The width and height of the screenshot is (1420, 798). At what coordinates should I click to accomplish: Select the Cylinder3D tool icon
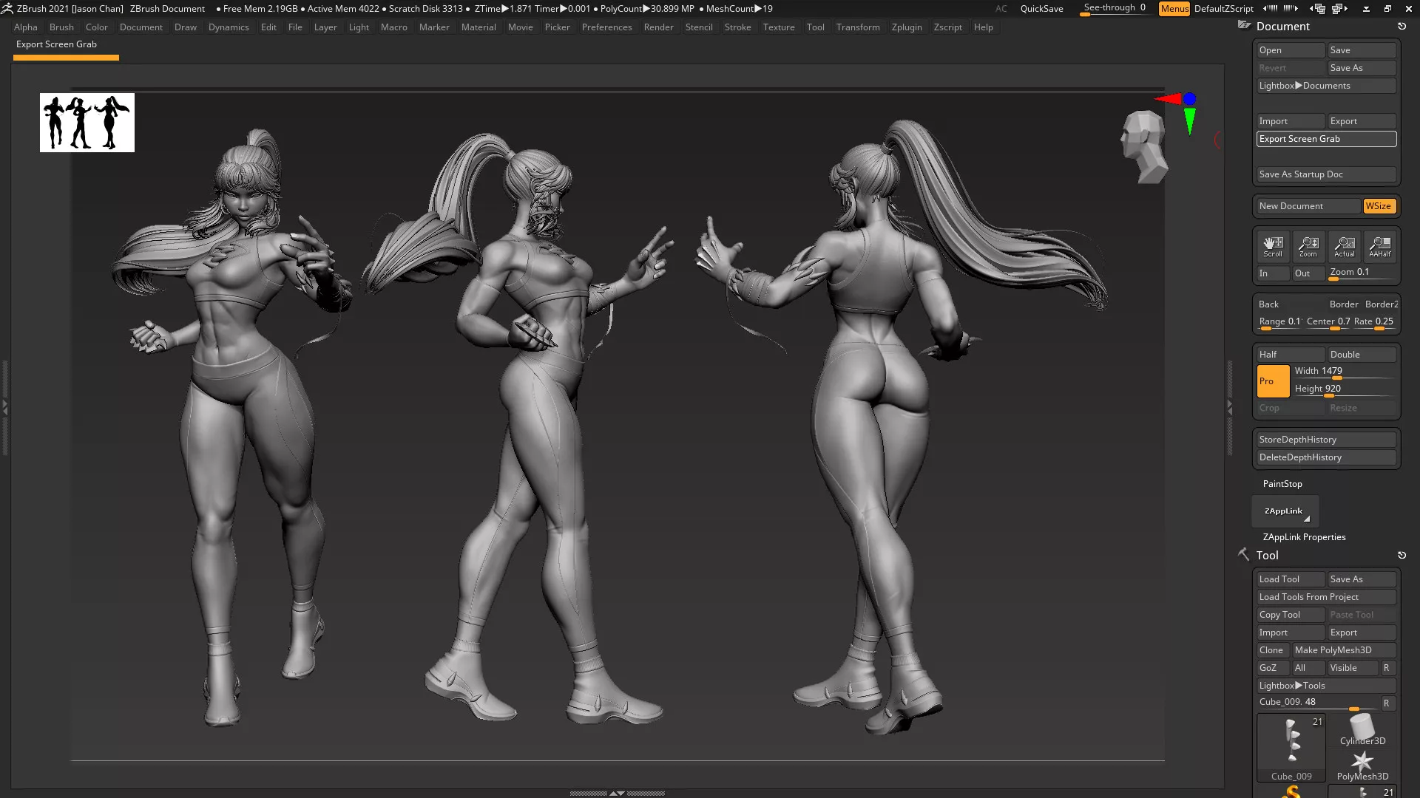tap(1362, 728)
